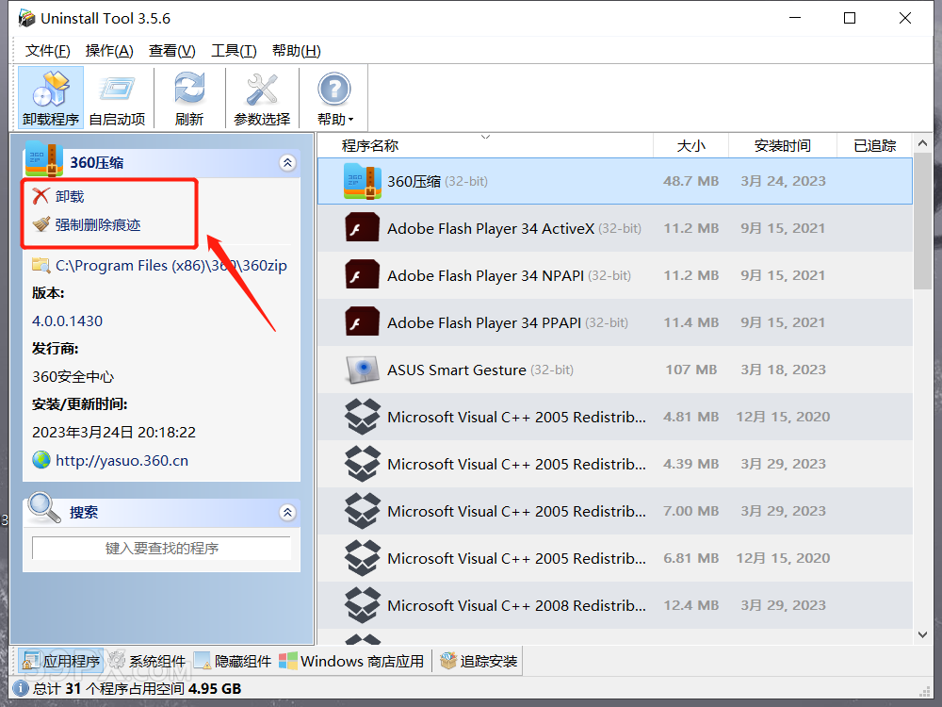Viewport: 942px width, 707px height.
Task: Open the 自启动项 startup items tool
Action: (117, 98)
